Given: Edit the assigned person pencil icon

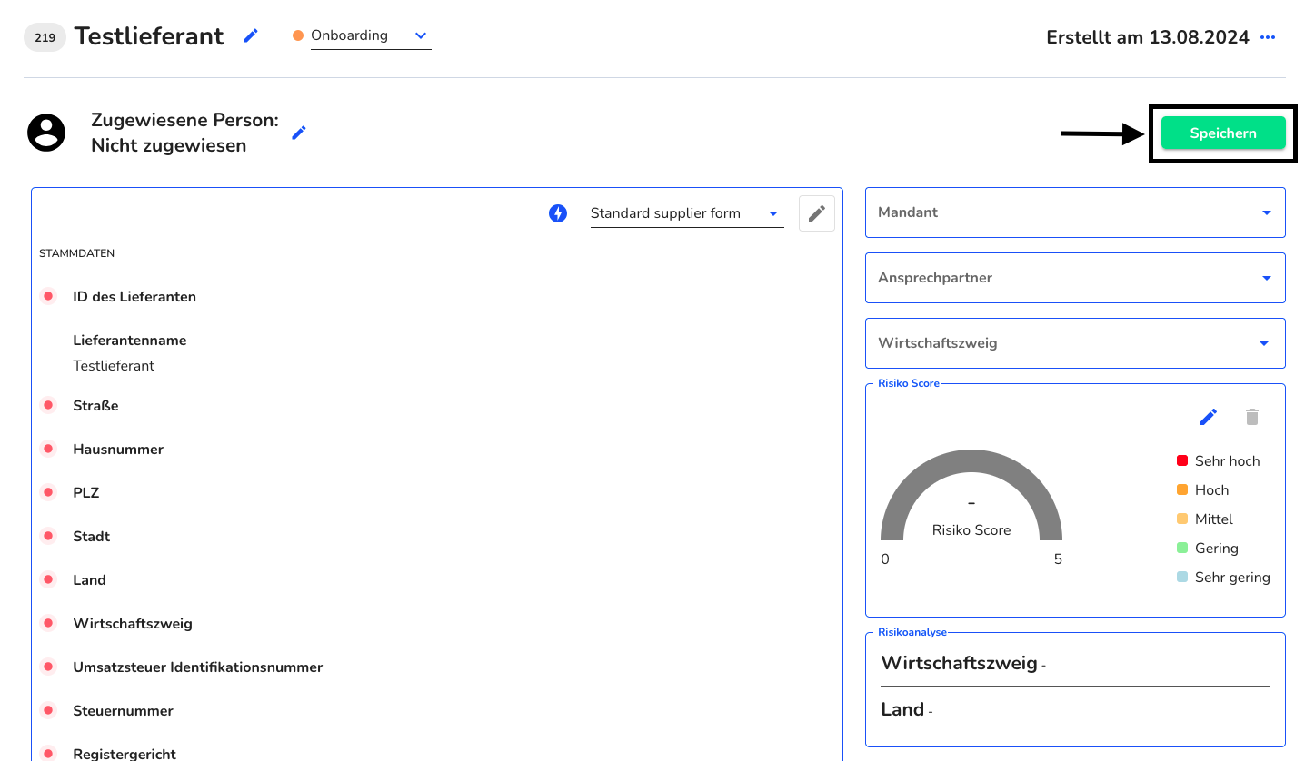Looking at the screenshot, I should 299,133.
